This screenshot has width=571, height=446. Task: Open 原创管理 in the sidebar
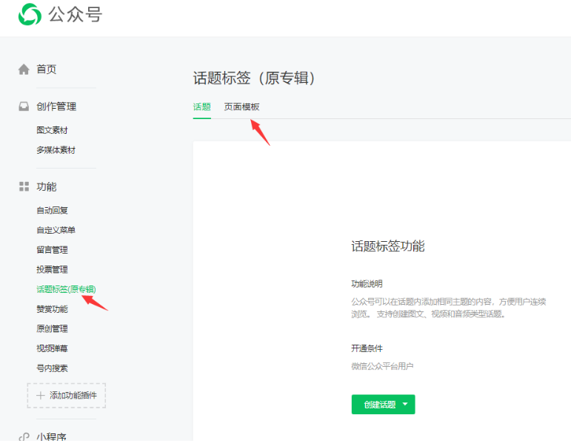(52, 329)
